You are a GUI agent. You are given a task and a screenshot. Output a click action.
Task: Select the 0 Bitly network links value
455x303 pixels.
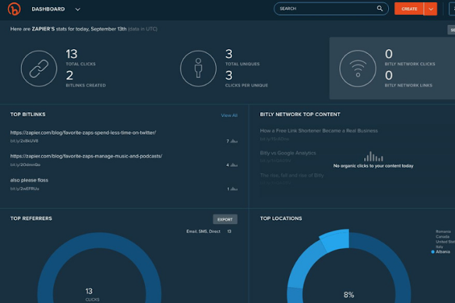pos(389,76)
